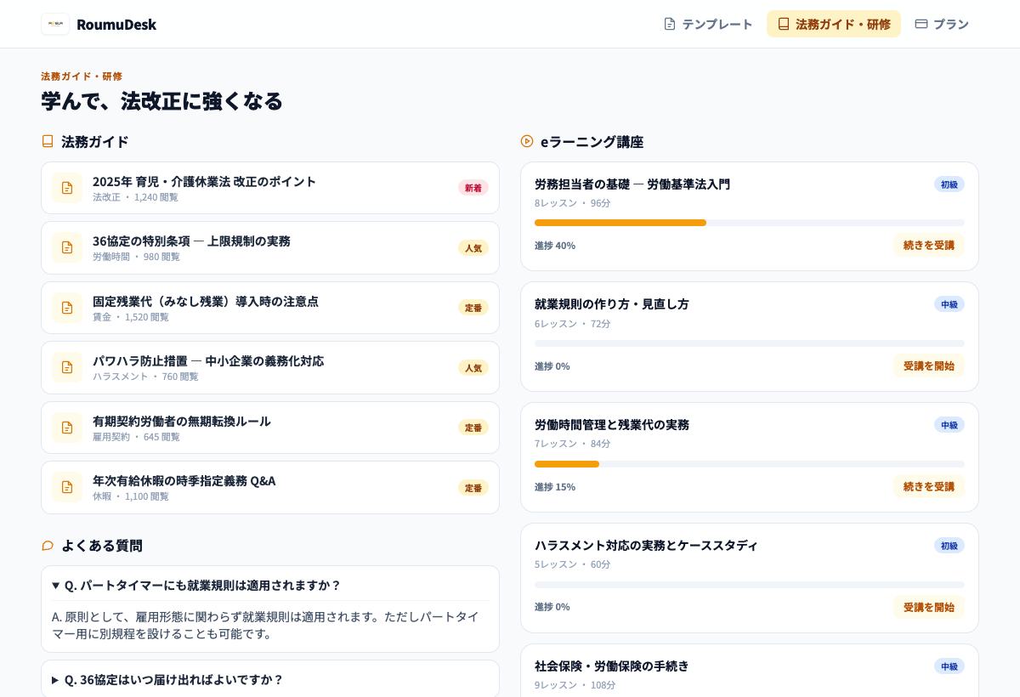The image size is (1020, 697).
Task: Click the 5レッスン・60分 course detail
Action: [573, 564]
